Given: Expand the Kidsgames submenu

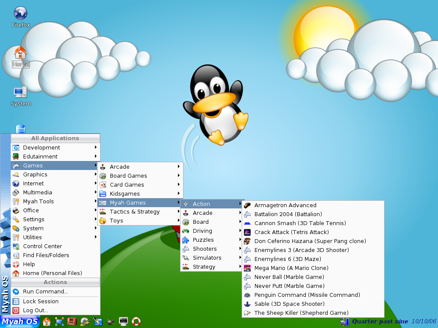Looking at the screenshot, I should tap(140, 193).
